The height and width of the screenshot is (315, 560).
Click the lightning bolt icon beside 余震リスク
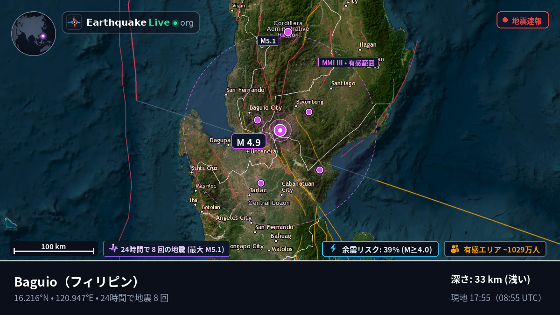pyautogui.click(x=333, y=249)
